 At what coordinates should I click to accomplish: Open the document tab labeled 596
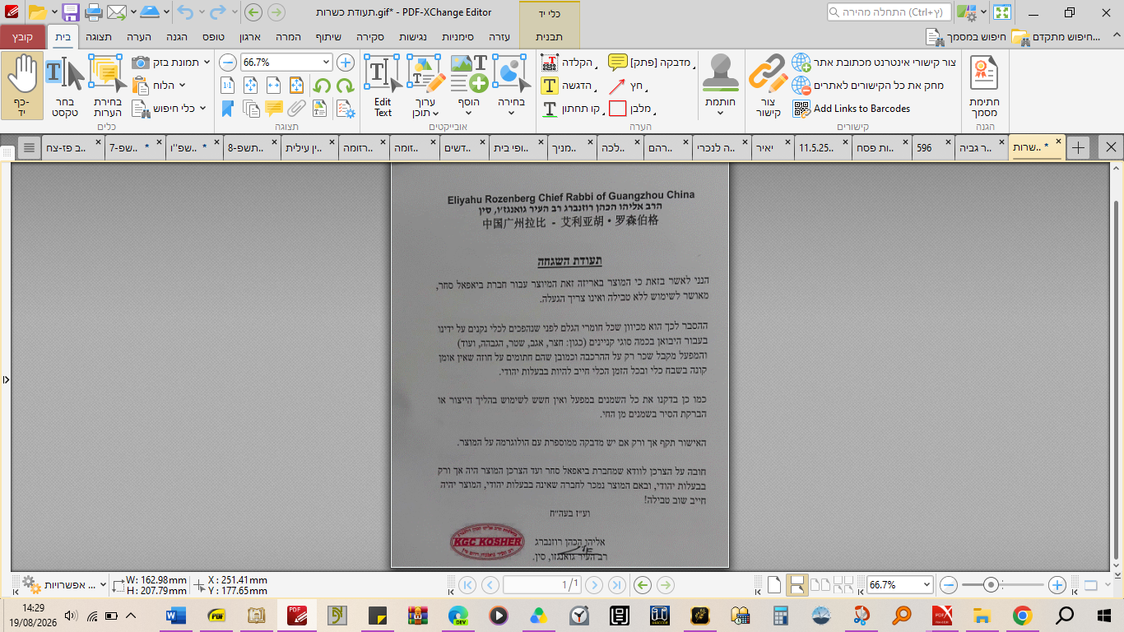pos(934,147)
